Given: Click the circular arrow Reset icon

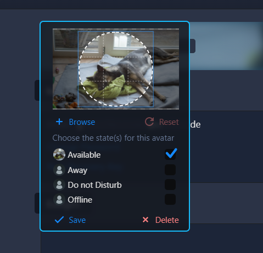Looking at the screenshot, I should coord(149,122).
